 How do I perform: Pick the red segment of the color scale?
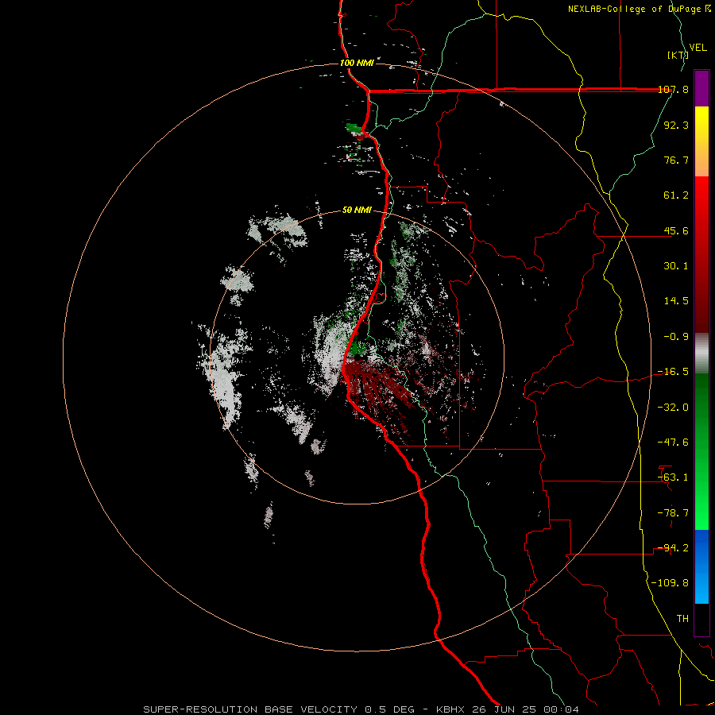[x=701, y=254]
